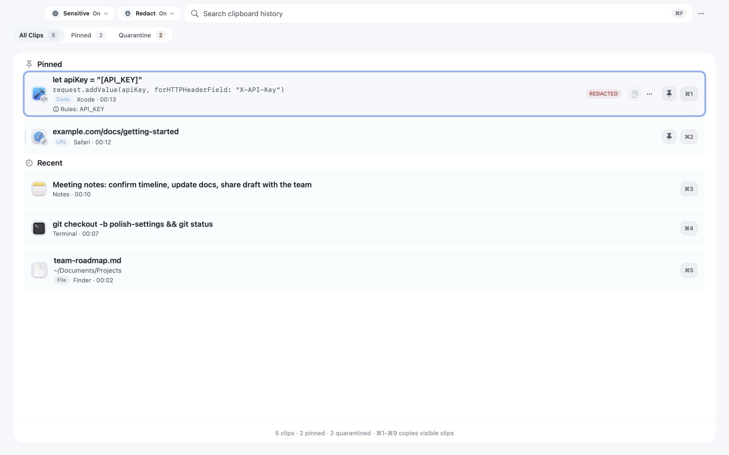Click the Rules: API_KEY info icon
The image size is (729, 455).
click(x=56, y=109)
